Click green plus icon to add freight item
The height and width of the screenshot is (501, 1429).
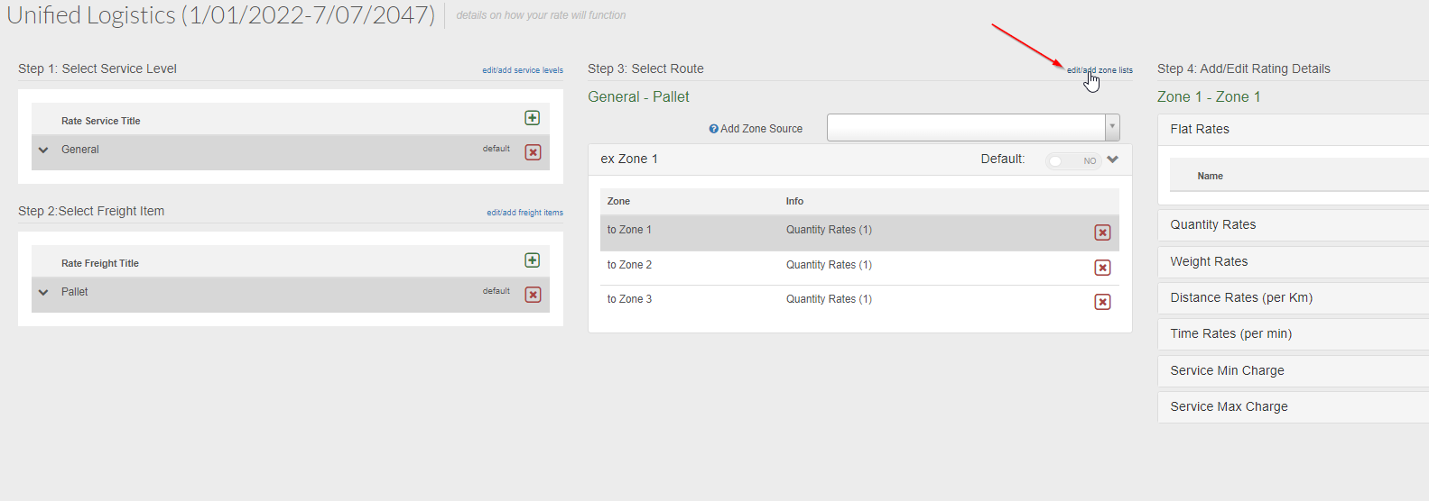coord(533,260)
